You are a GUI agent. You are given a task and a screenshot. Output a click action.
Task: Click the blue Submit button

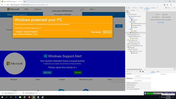tap(119, 26)
